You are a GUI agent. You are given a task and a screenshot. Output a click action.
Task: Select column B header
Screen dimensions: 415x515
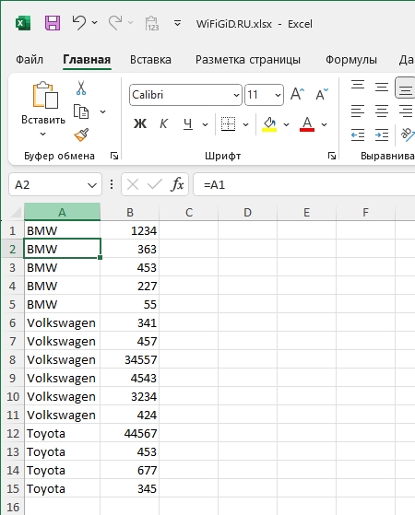click(130, 212)
